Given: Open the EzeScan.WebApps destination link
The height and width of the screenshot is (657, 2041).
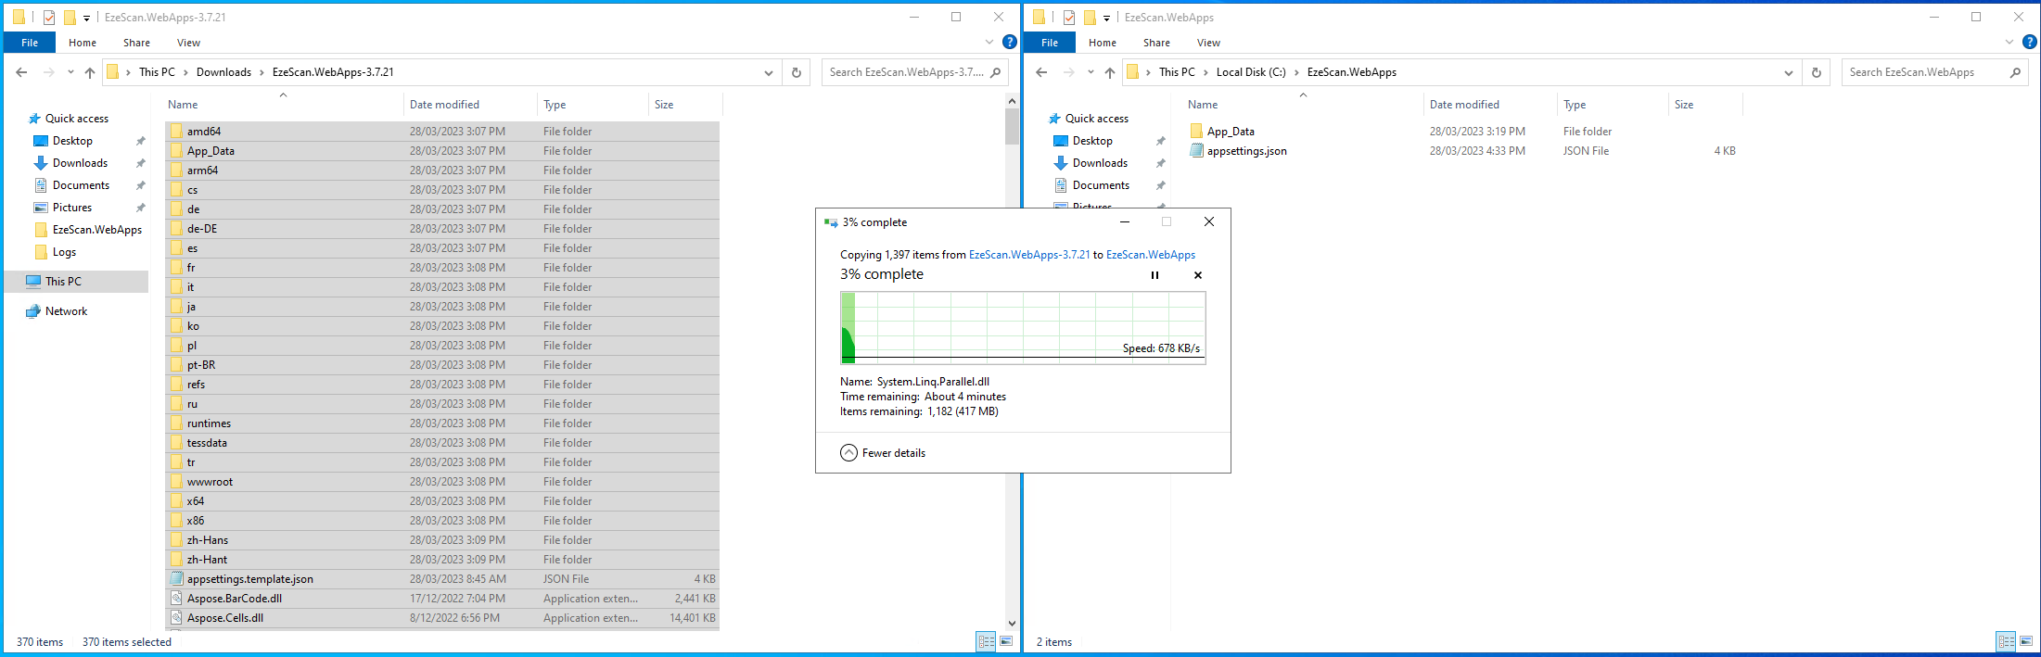Looking at the screenshot, I should tap(1150, 255).
